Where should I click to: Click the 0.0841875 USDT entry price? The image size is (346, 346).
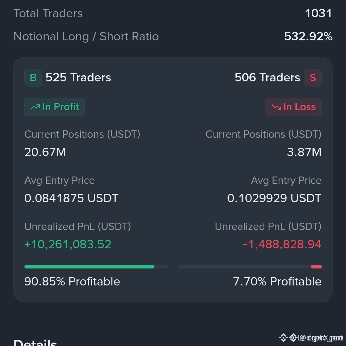point(71,198)
